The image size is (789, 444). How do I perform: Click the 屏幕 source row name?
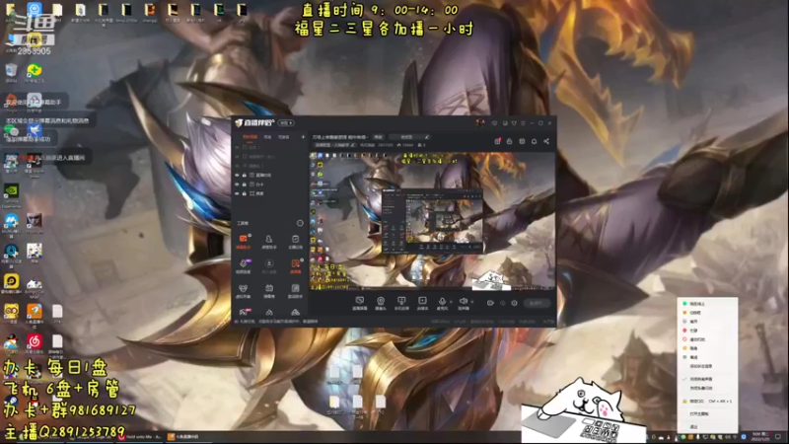coord(260,193)
